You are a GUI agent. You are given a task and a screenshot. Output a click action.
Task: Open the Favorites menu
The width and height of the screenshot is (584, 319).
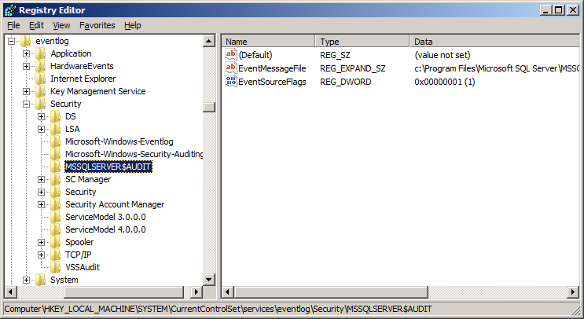pyautogui.click(x=97, y=25)
